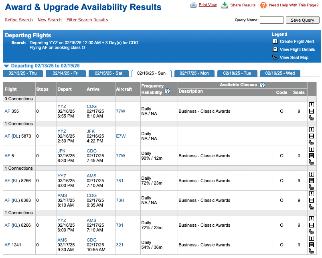This screenshot has width=322, height=258.
Task: Open the 77W aircraft link for AF 355
Action: [120, 111]
